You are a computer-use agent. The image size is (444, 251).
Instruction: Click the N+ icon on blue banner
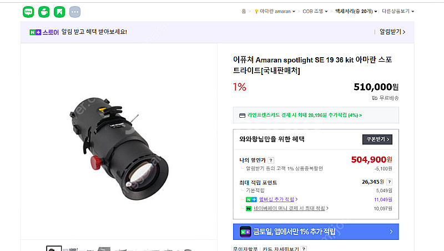point(245,232)
